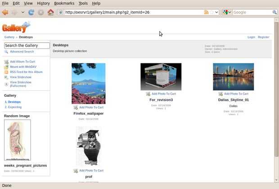Screen dimensions: 279x189
Task: Open the Dallas_Skyline_01 thumbnail
Action: coord(234,76)
